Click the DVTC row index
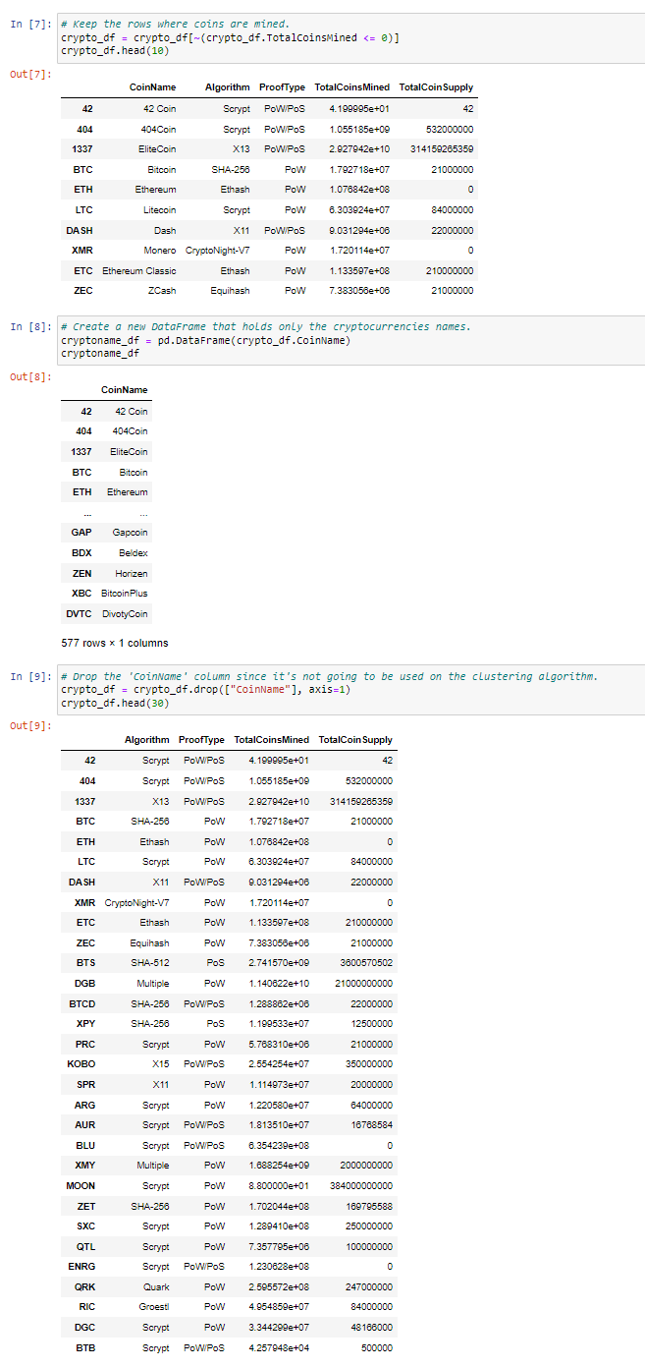 pyautogui.click(x=79, y=613)
